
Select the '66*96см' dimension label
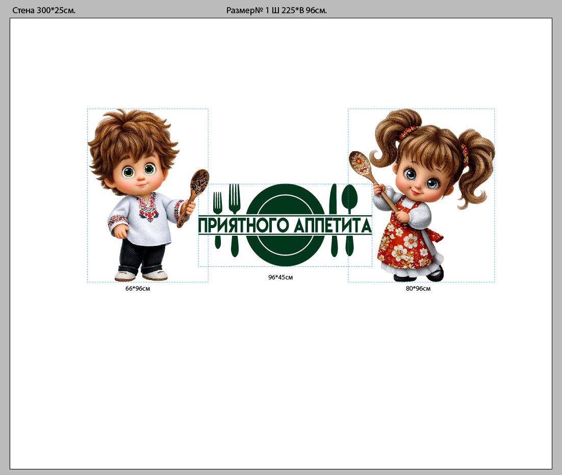click(138, 289)
